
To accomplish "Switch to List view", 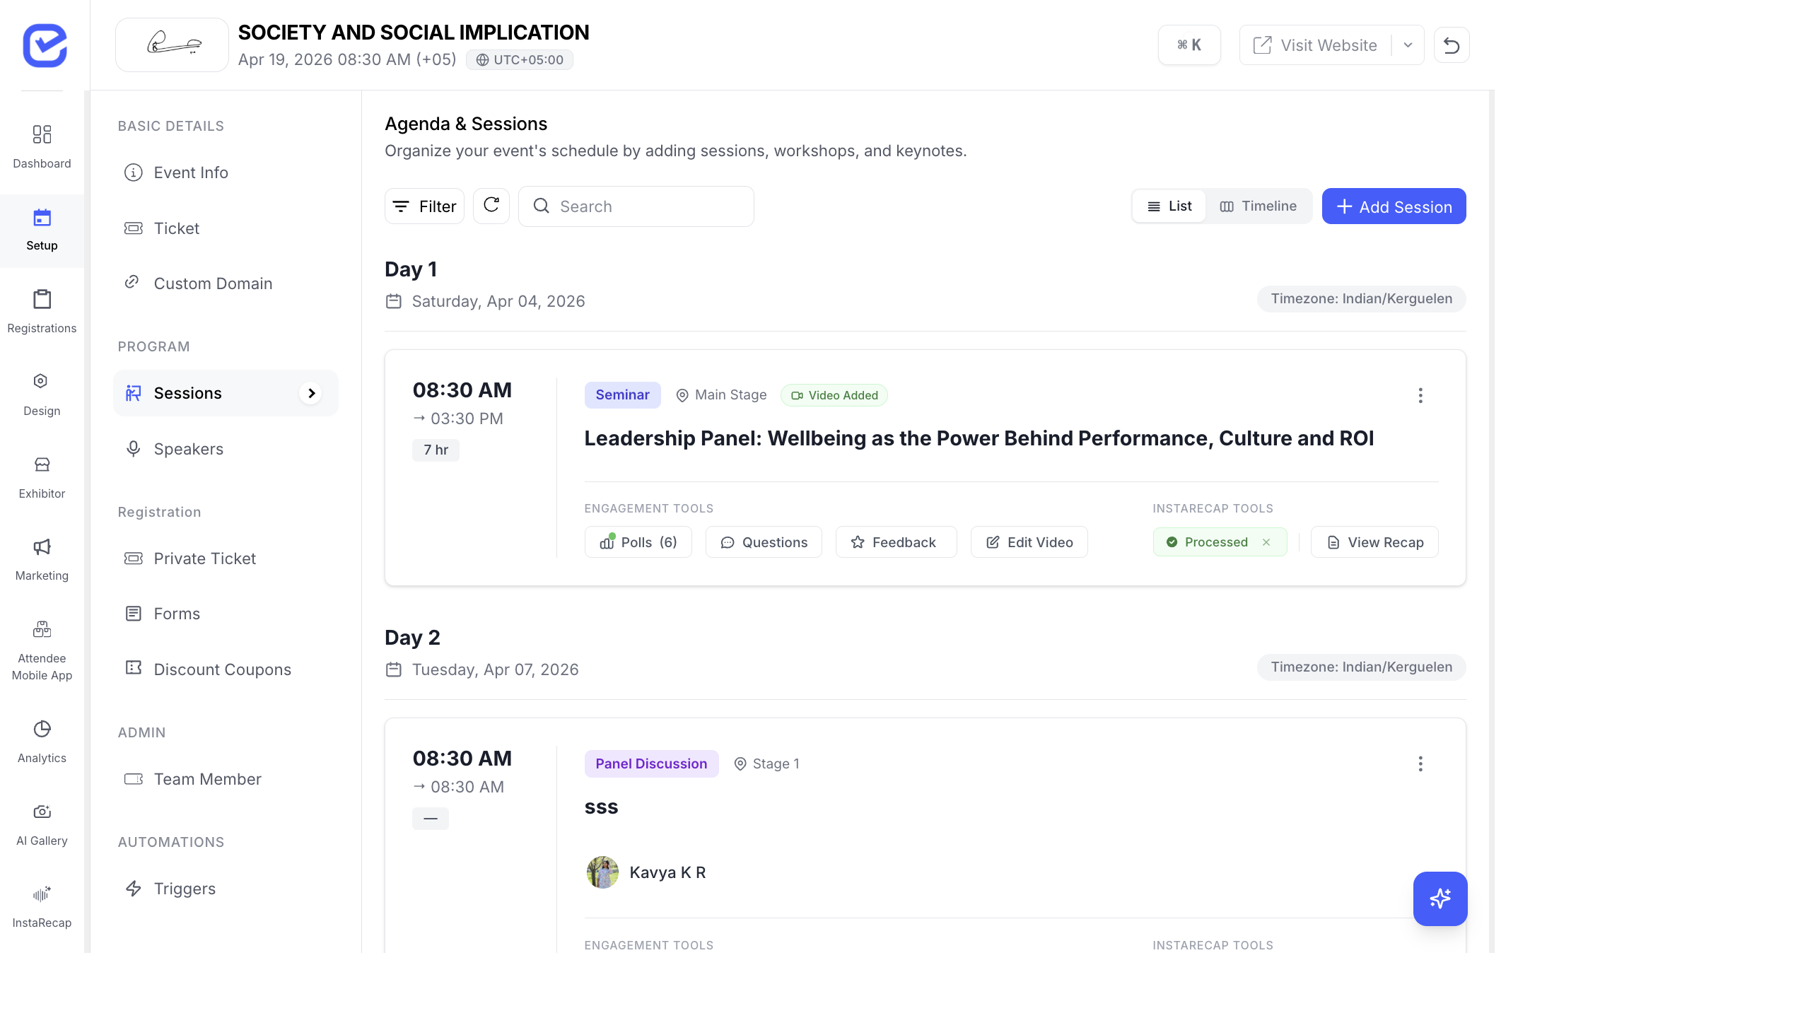I will [x=1169, y=206].
